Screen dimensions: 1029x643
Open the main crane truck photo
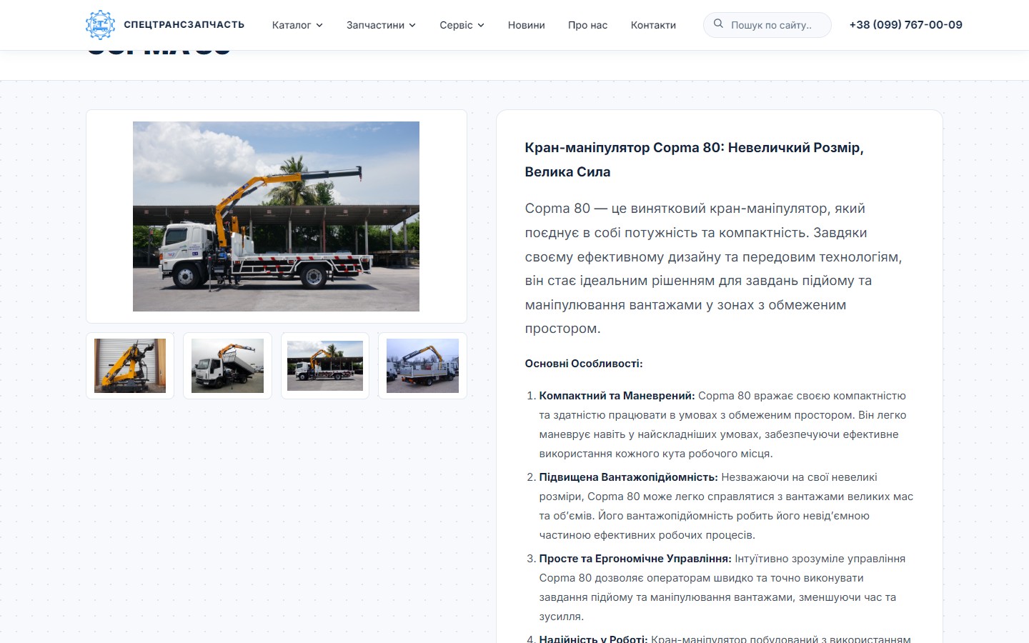pyautogui.click(x=276, y=216)
